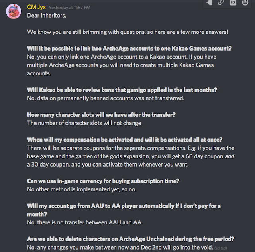The width and height of the screenshot is (255, 252).
Task: Click the answer "The number of character slots will not change"
Action: coord(84,123)
